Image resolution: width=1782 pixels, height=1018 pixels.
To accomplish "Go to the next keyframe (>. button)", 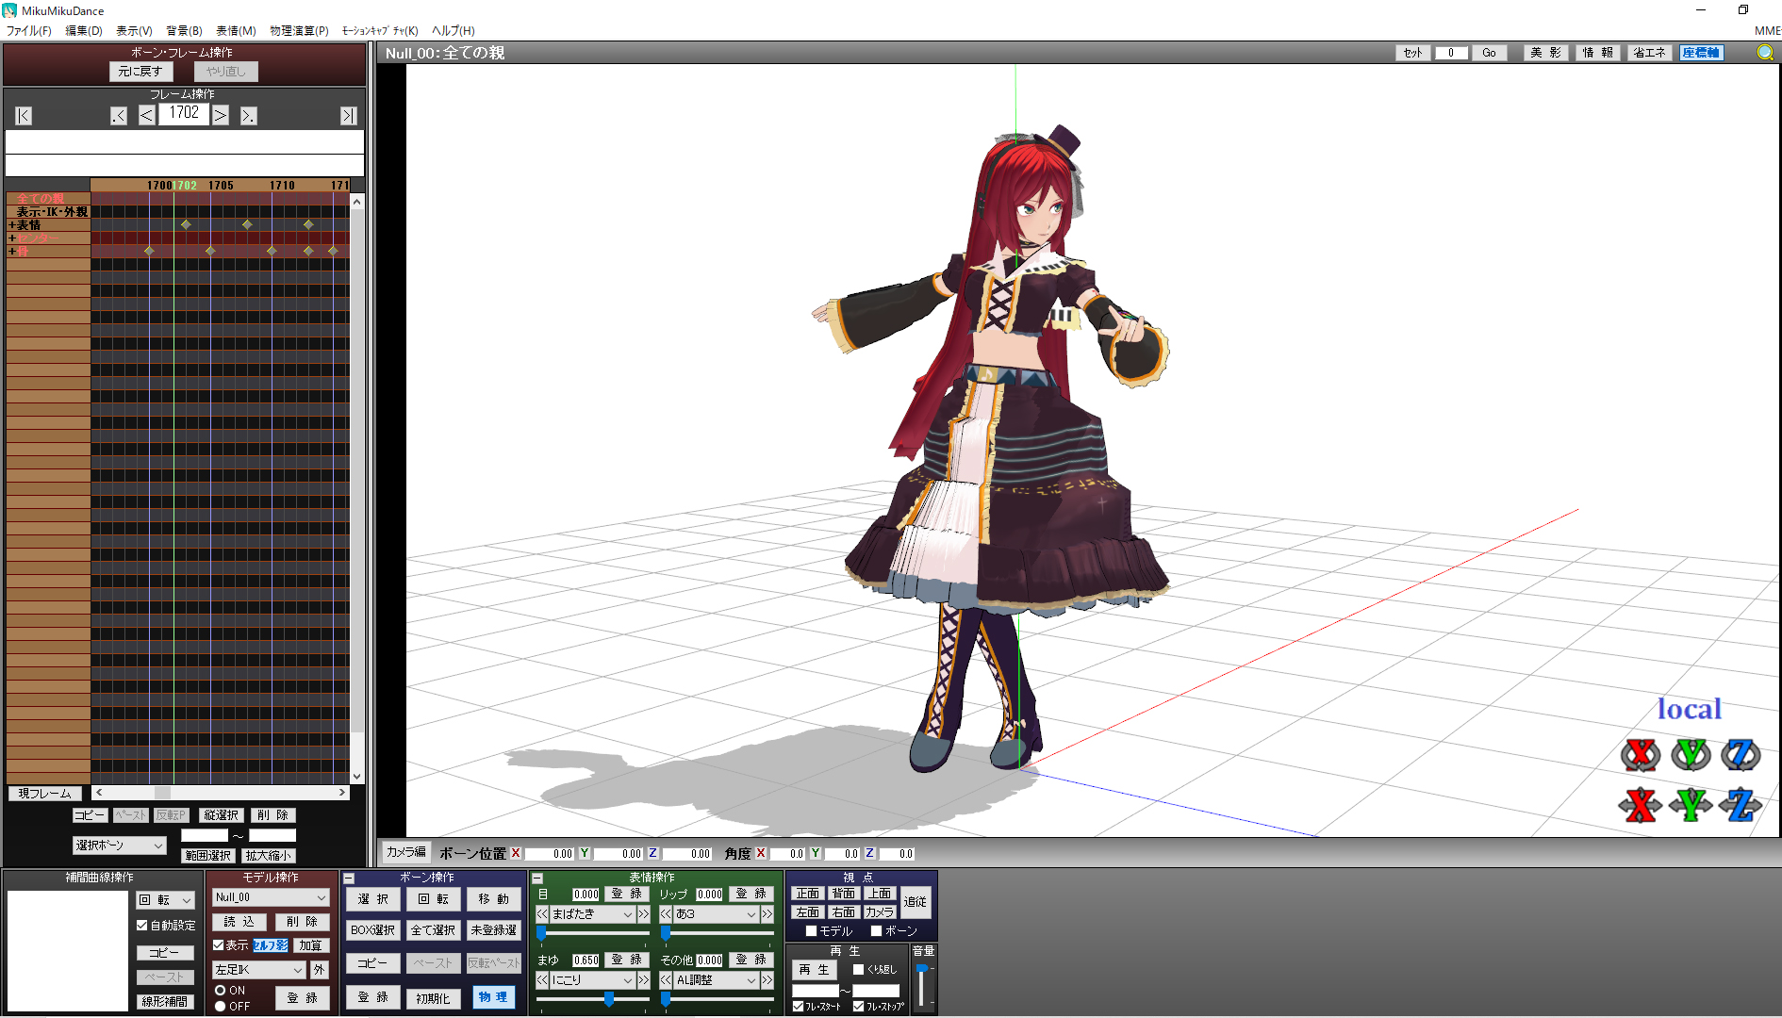I will (x=249, y=115).
